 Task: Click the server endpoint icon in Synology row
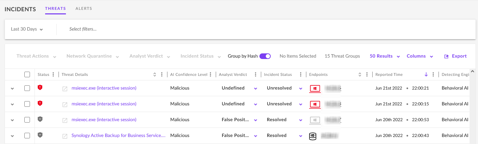[313, 136]
